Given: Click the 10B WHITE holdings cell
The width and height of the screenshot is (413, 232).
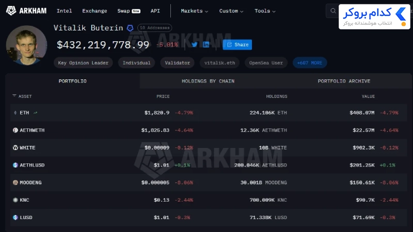Looking at the screenshot, I should point(273,147).
